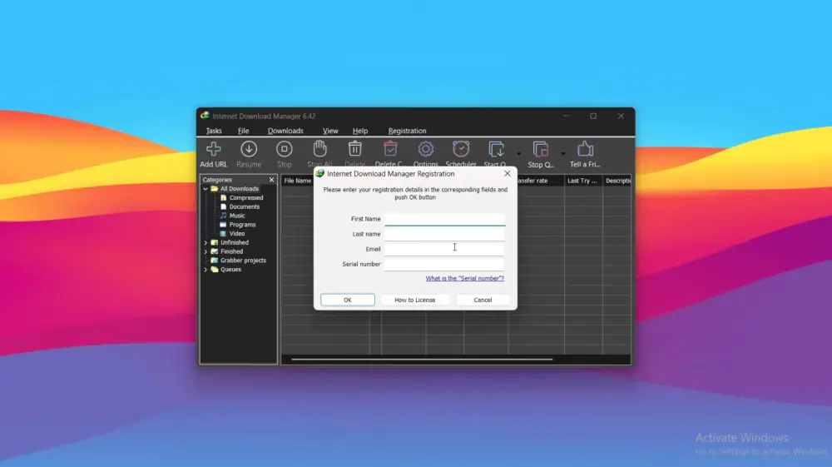Image resolution: width=832 pixels, height=467 pixels.
Task: Click the Add URL toolbar icon
Action: 213,150
